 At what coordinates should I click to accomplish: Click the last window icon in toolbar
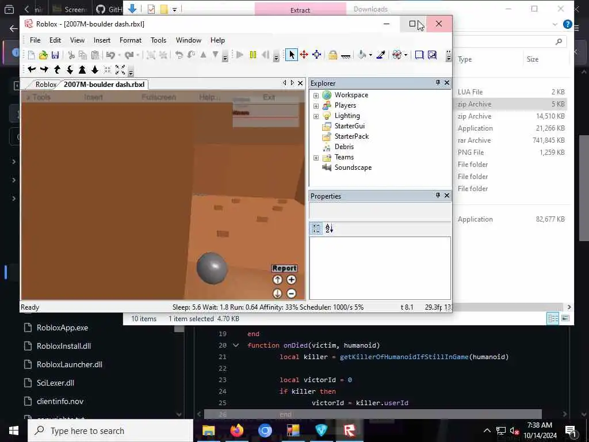(433, 55)
